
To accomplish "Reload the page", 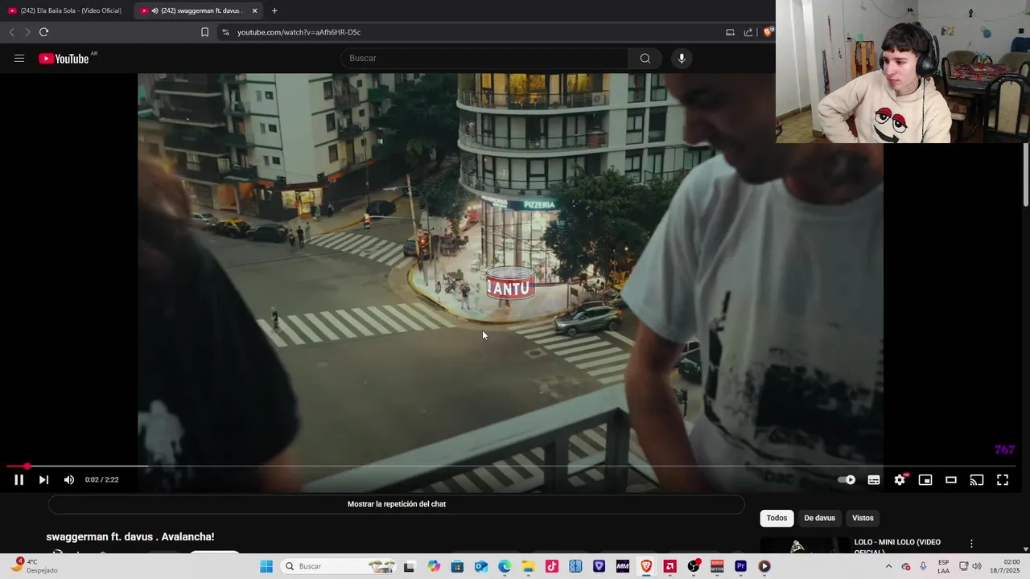I will [x=43, y=32].
